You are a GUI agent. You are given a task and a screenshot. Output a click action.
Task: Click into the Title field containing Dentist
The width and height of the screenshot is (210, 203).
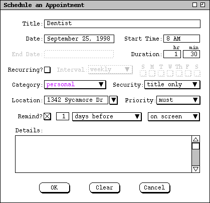point(122,24)
